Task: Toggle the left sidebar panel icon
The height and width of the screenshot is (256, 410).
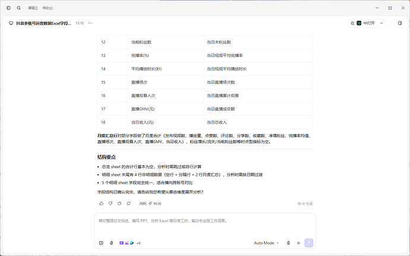Action: point(9,8)
